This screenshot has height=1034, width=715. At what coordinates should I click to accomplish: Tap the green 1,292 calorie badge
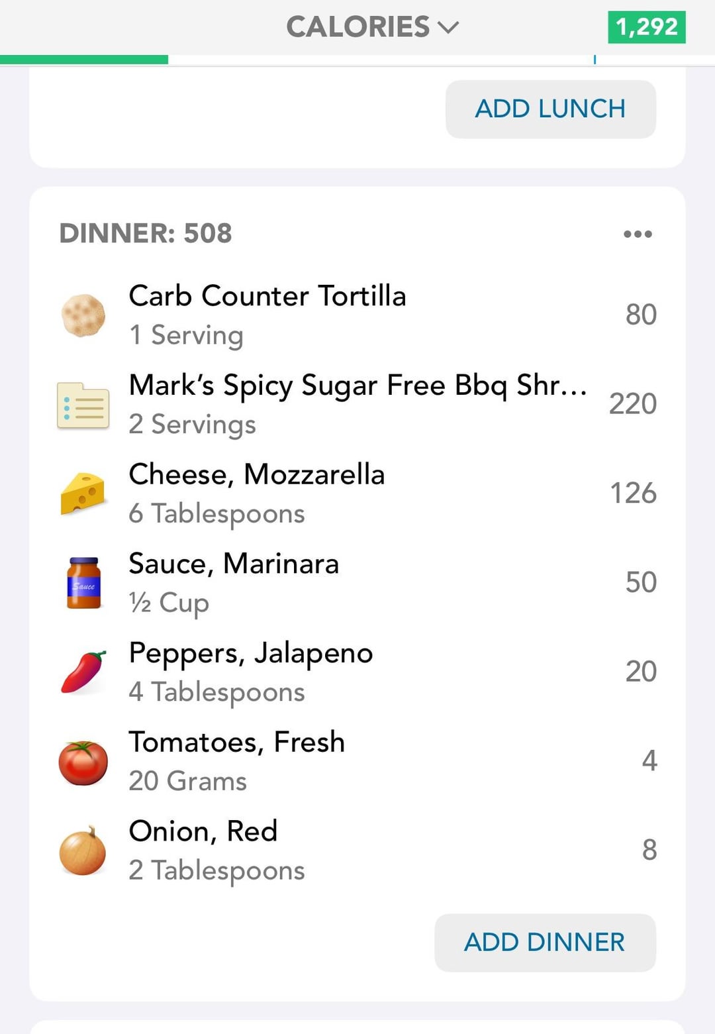[x=647, y=27]
